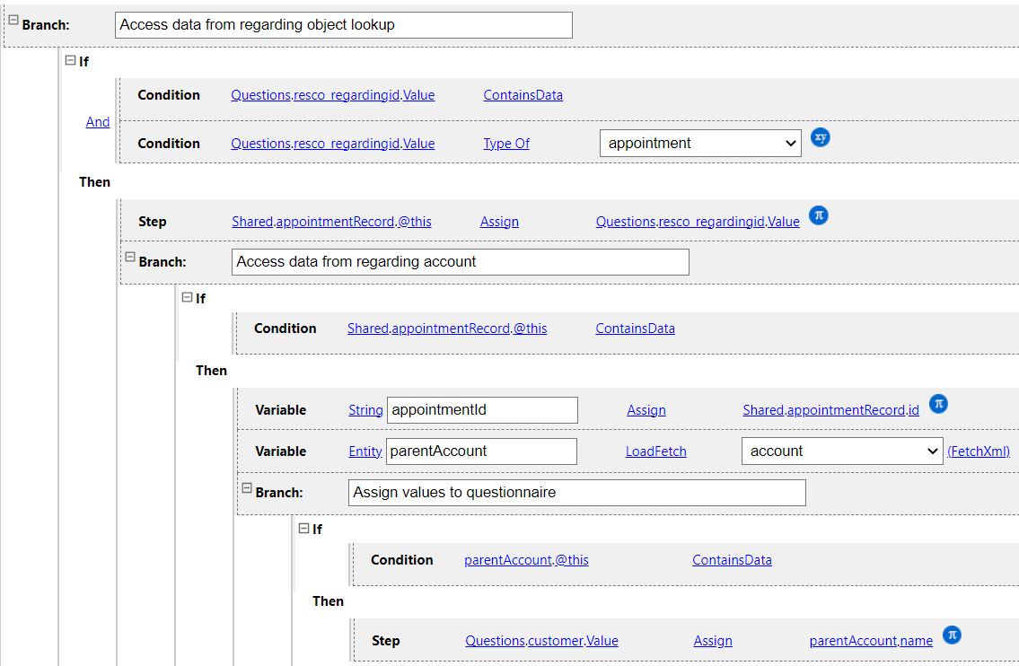Click String type link for appointmentId variable
This screenshot has width=1019, height=666.
[x=365, y=410]
